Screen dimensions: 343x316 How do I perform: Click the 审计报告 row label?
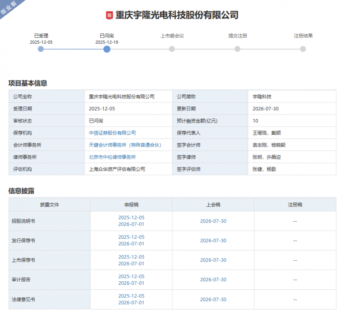pos(21,280)
